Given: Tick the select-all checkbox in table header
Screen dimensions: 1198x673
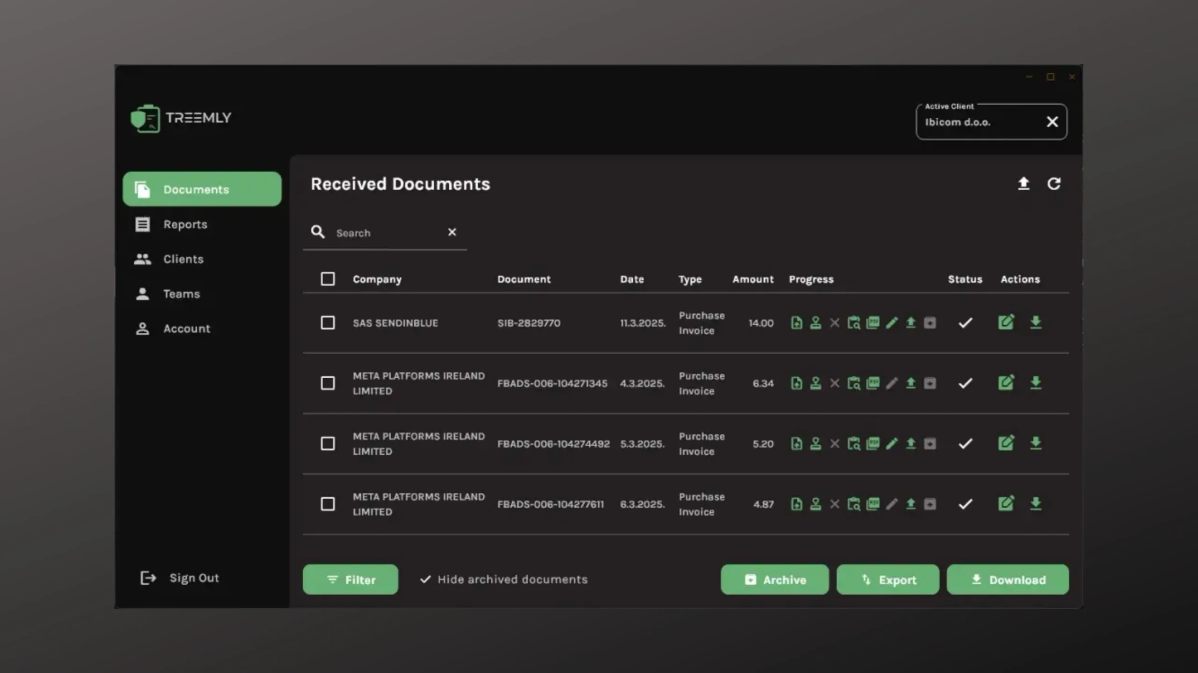Looking at the screenshot, I should (x=328, y=279).
